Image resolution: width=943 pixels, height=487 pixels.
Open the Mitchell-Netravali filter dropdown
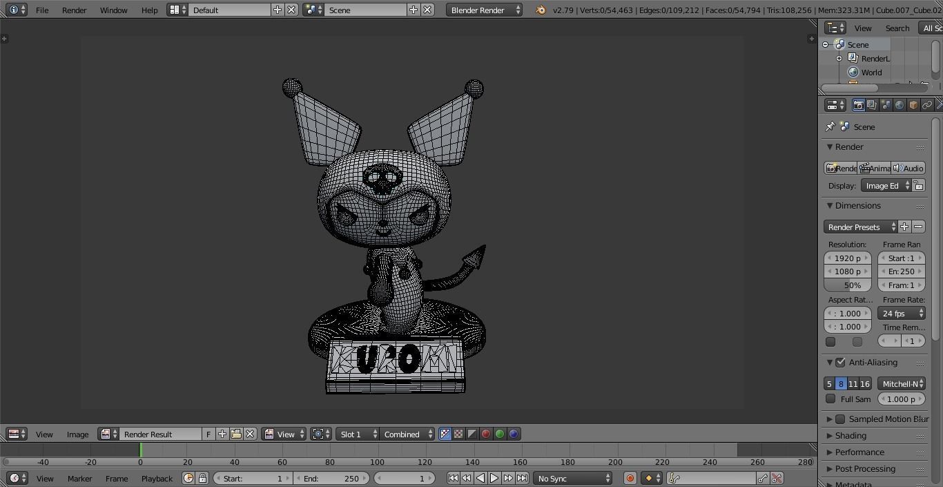tap(902, 383)
